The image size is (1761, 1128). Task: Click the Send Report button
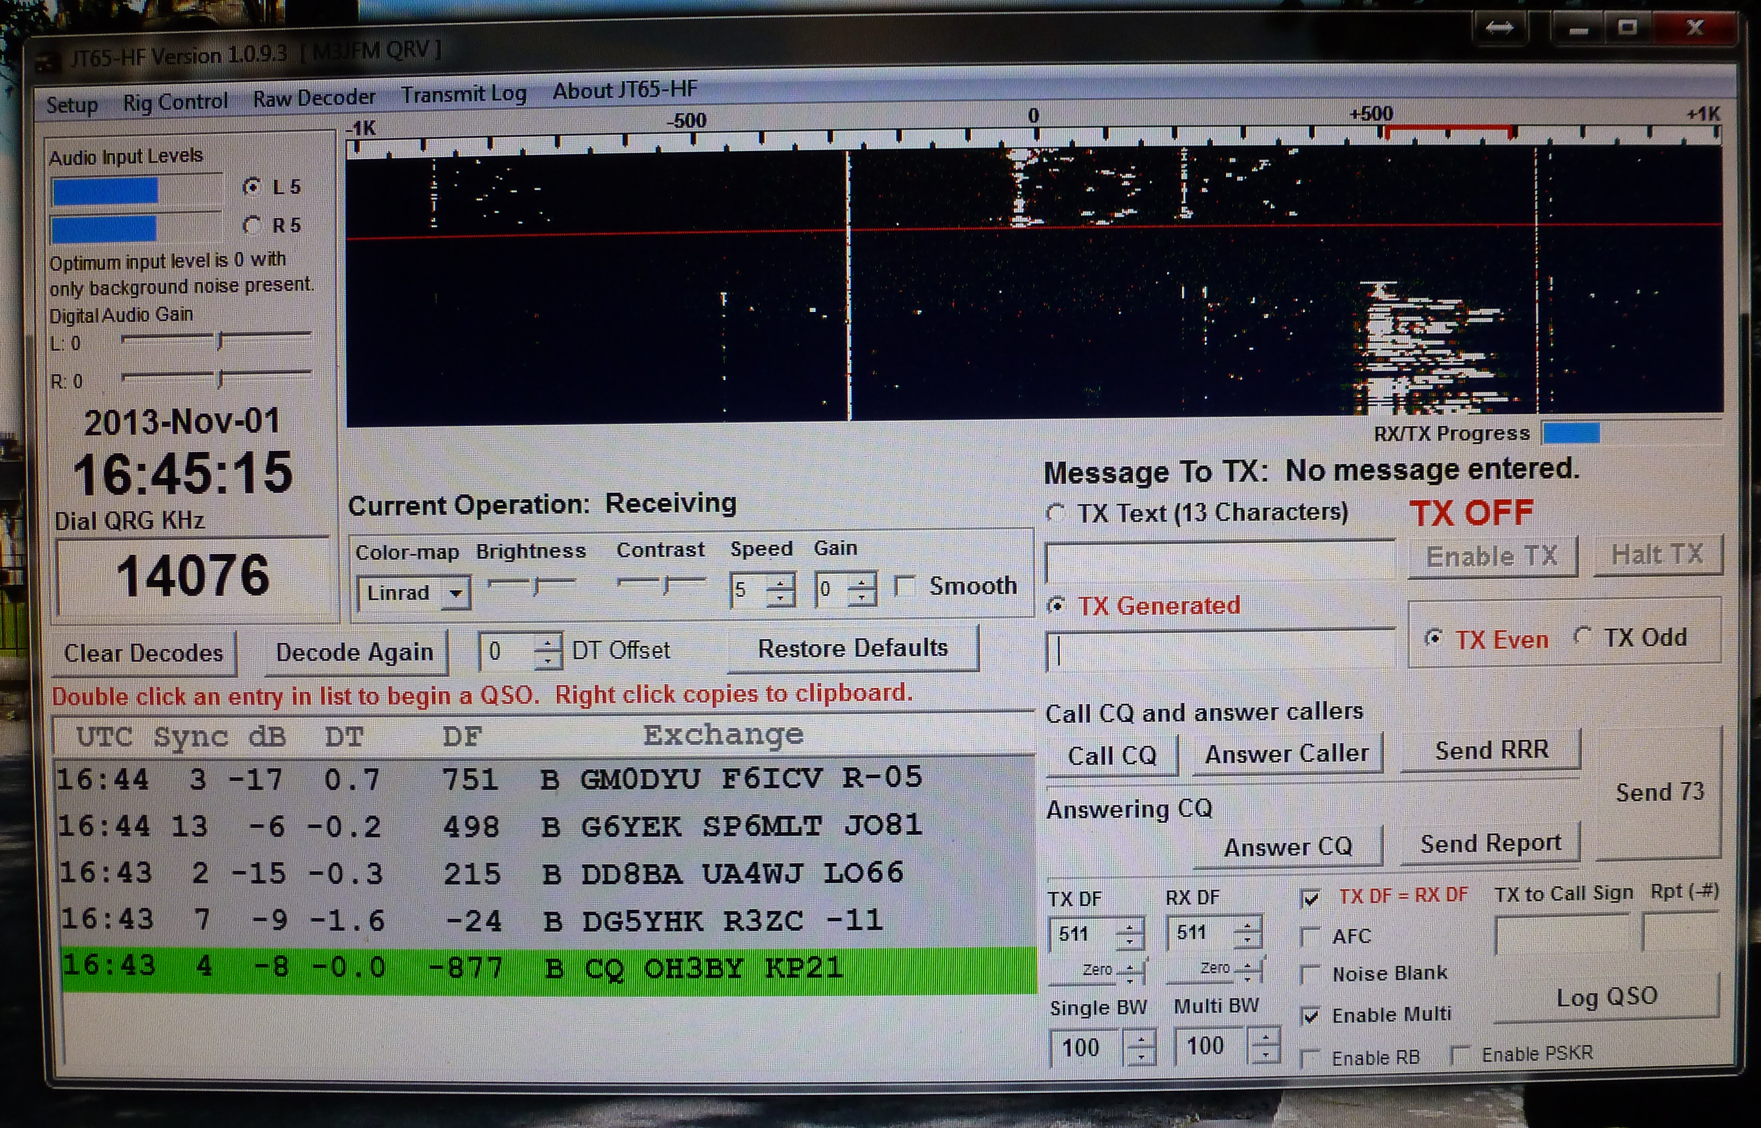(1491, 844)
